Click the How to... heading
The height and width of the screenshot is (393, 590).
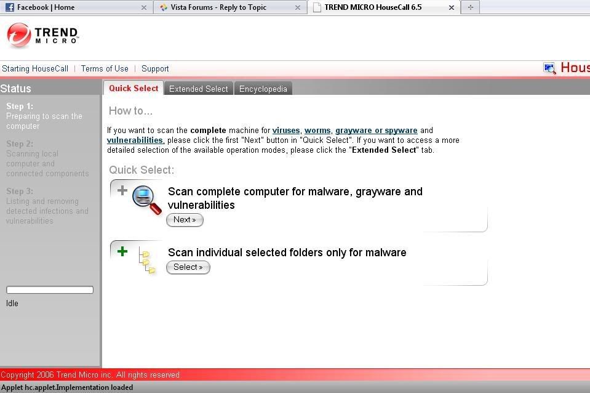point(130,111)
